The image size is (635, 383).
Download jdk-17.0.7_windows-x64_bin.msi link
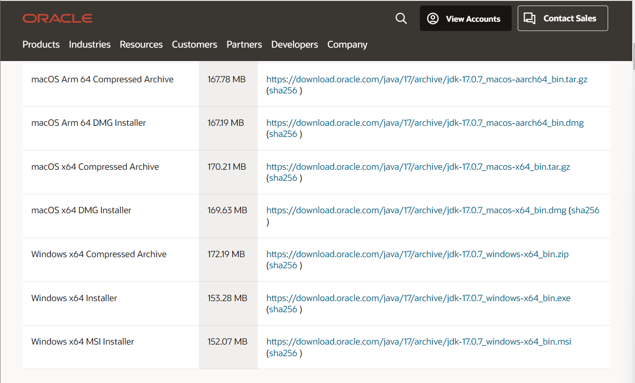tap(419, 342)
